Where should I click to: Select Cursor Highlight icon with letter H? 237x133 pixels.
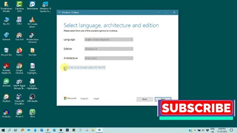coord(32,68)
